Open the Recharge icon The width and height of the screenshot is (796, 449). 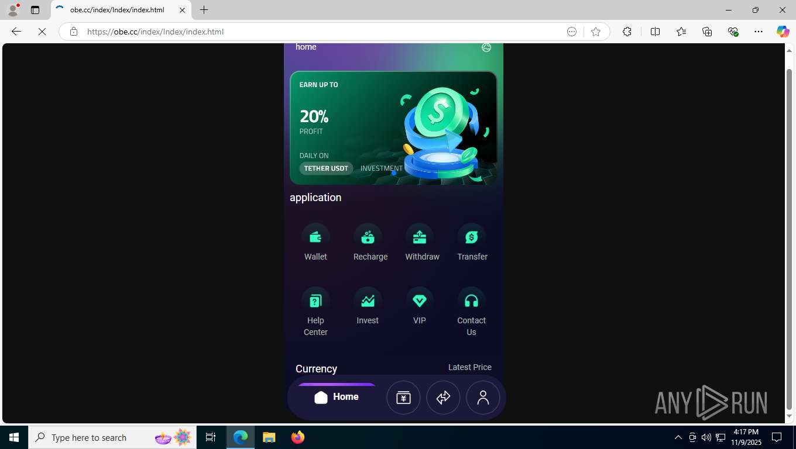pyautogui.click(x=368, y=237)
